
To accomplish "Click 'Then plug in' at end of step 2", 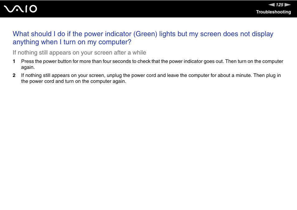I will pyautogui.click(x=267, y=75).
